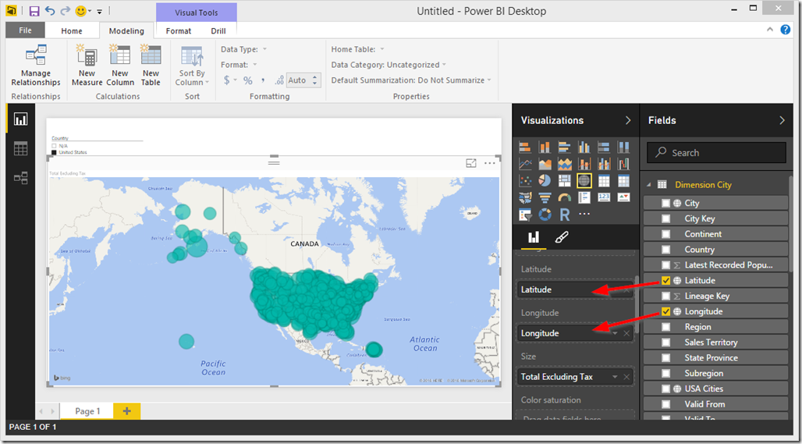Open Power BI help question mark
Viewport: 802px width, 444px height.
pyautogui.click(x=786, y=30)
